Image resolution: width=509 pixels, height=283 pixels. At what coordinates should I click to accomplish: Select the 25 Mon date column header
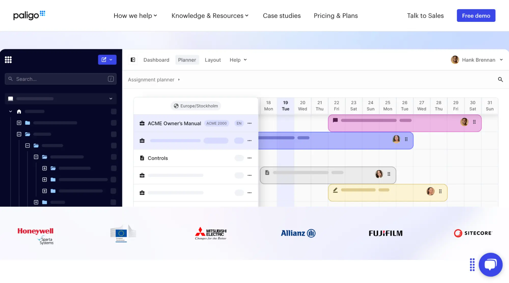coord(388,106)
